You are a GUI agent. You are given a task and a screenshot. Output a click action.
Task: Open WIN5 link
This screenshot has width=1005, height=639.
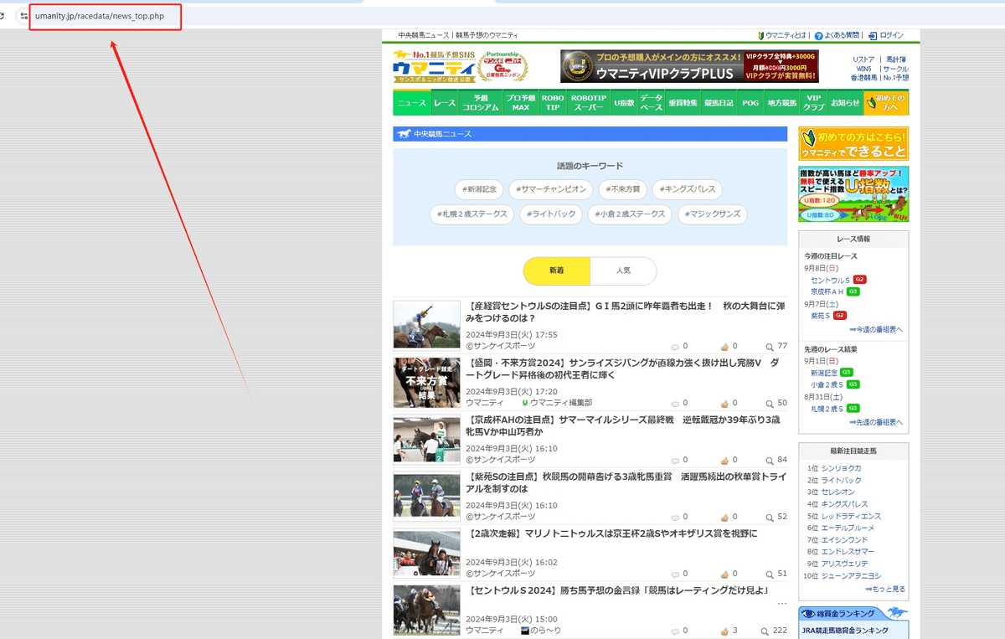tap(863, 69)
